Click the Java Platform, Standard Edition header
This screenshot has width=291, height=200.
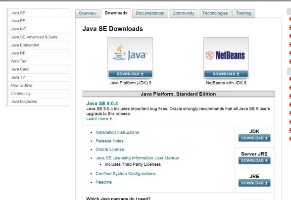click(x=178, y=94)
